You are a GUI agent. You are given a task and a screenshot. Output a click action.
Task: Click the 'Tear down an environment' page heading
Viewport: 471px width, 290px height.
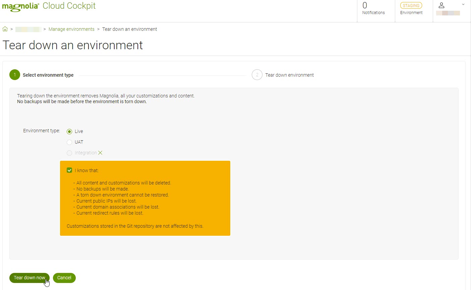(x=73, y=45)
